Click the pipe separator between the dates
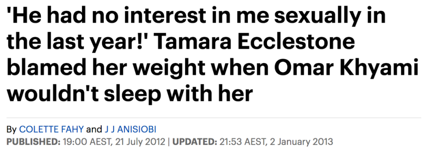The image size is (431, 152). coord(169,142)
